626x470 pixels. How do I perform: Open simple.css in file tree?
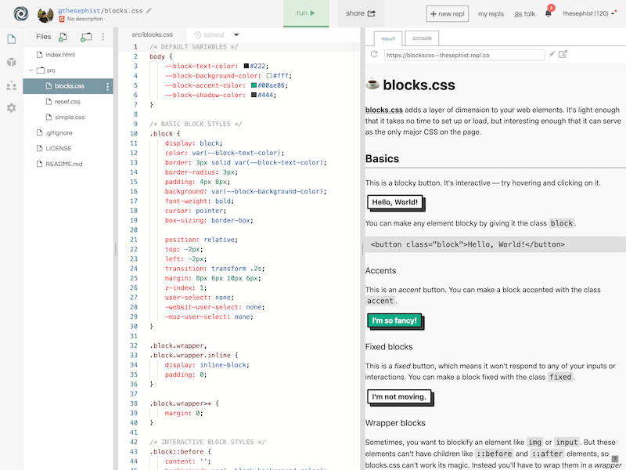point(68,117)
